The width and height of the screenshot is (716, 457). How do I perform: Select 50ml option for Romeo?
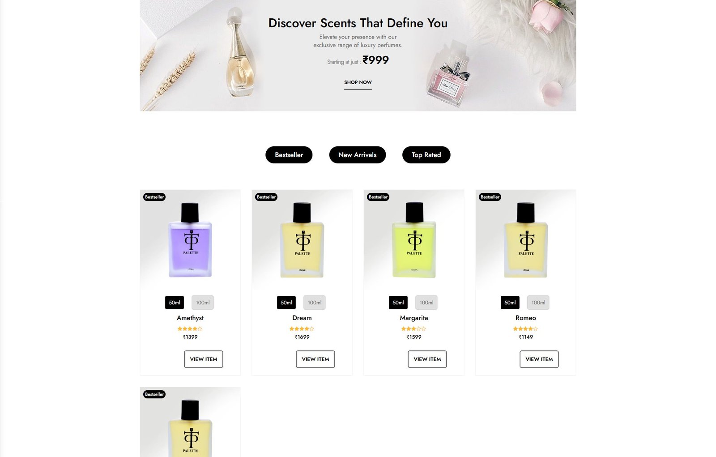(x=510, y=303)
